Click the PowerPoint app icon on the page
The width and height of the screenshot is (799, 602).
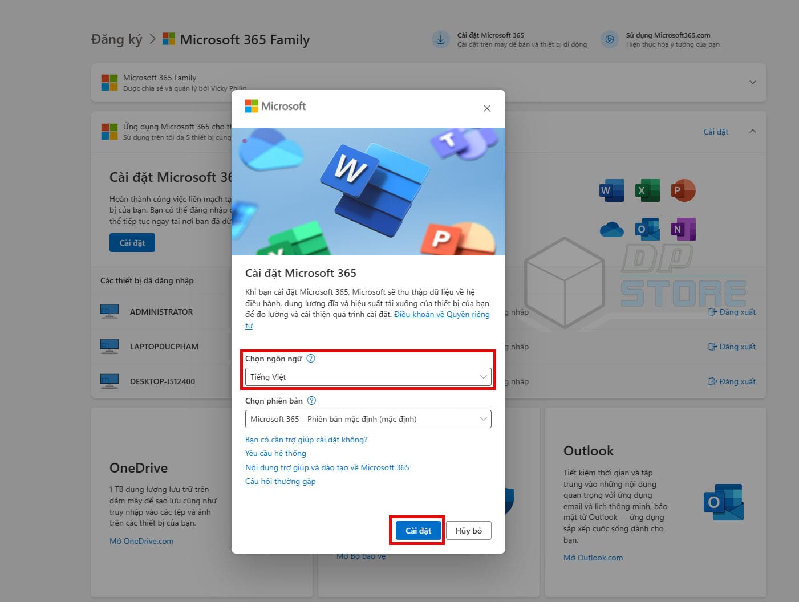683,190
